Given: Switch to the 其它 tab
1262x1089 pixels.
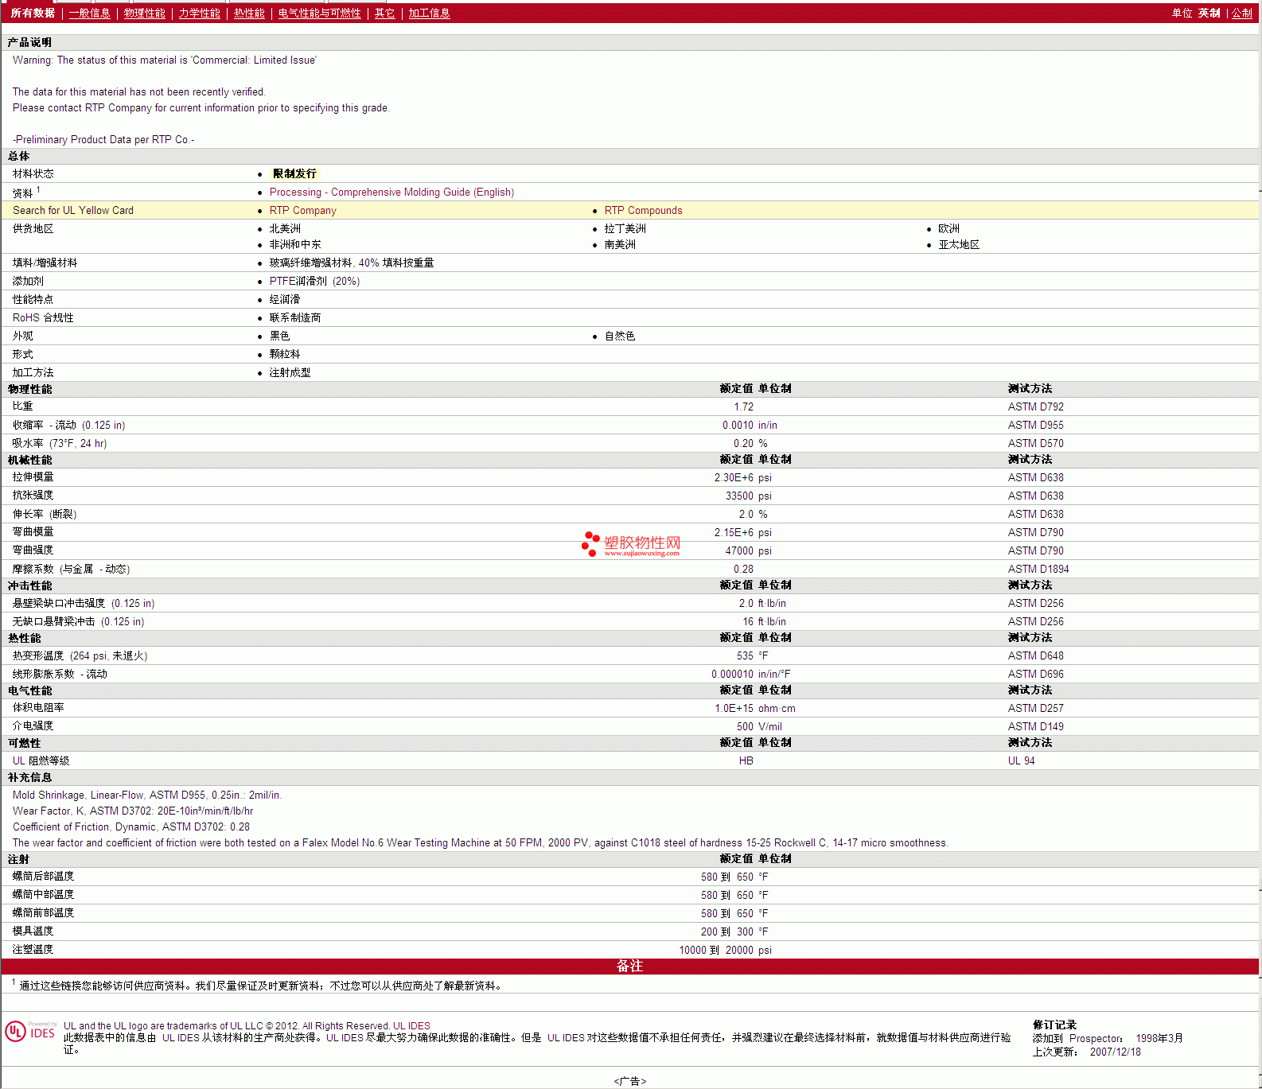Looking at the screenshot, I should (384, 14).
